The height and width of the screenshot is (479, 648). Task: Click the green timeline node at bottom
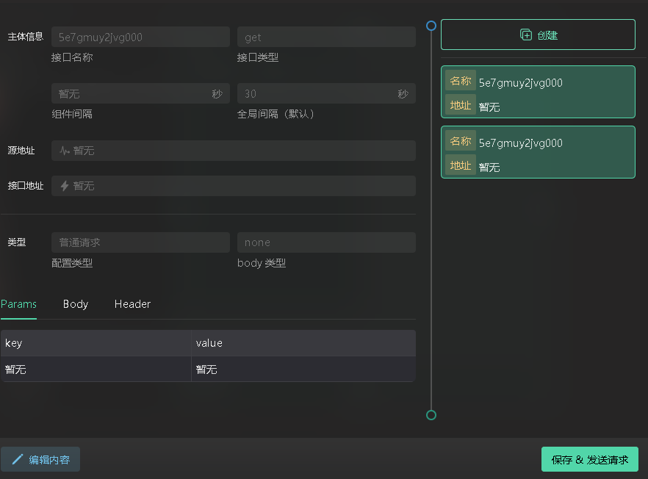coord(431,415)
